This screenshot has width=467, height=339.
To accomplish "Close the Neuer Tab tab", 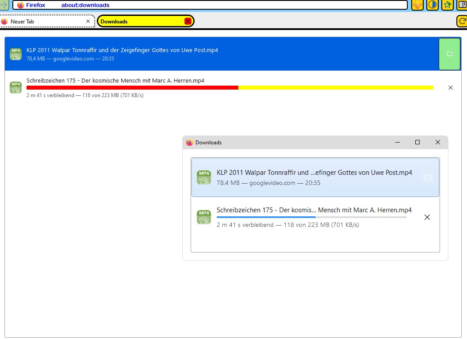I will point(88,22).
